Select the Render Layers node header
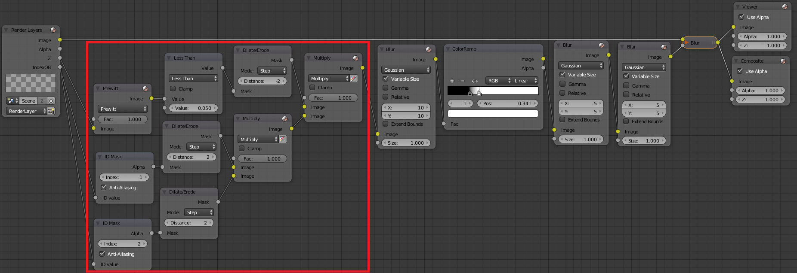This screenshot has height=273, width=797. [31, 30]
